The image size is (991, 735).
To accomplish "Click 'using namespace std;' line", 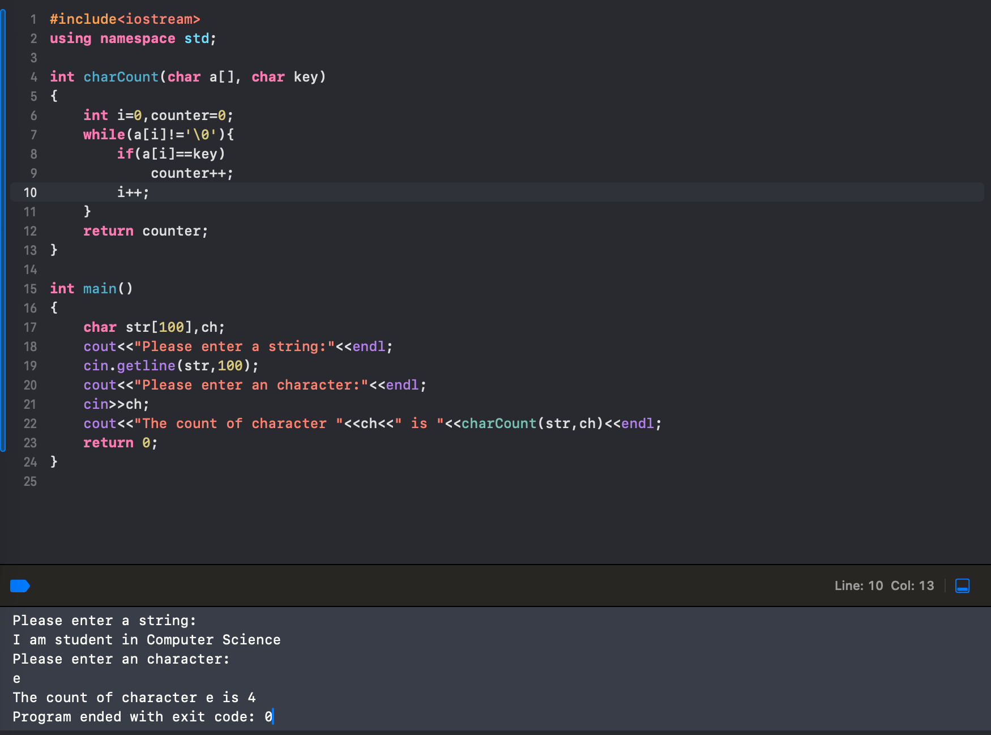I will [x=133, y=39].
